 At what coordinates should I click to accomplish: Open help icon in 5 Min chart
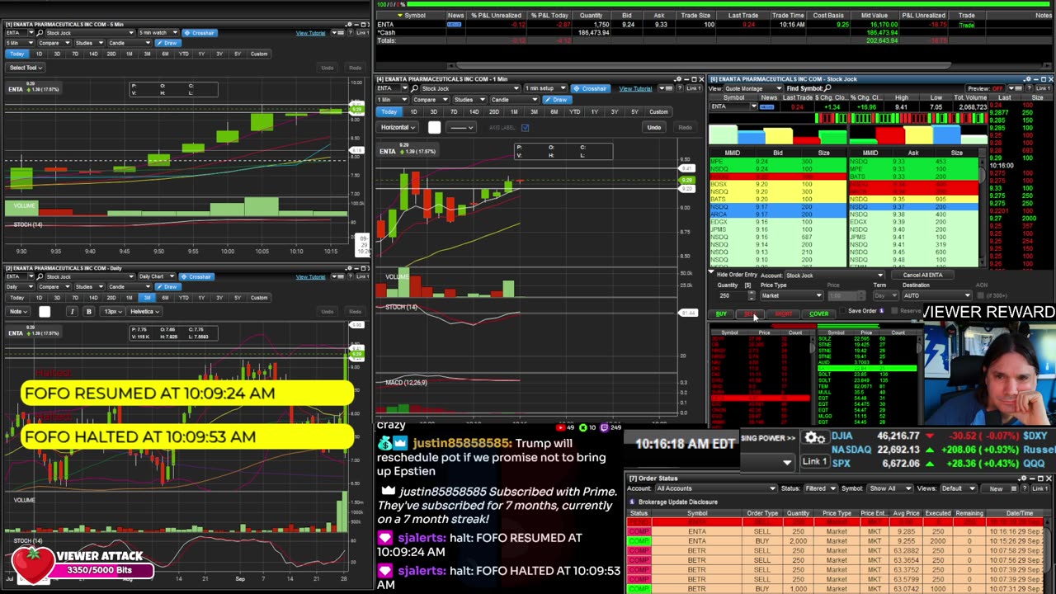coord(350,33)
